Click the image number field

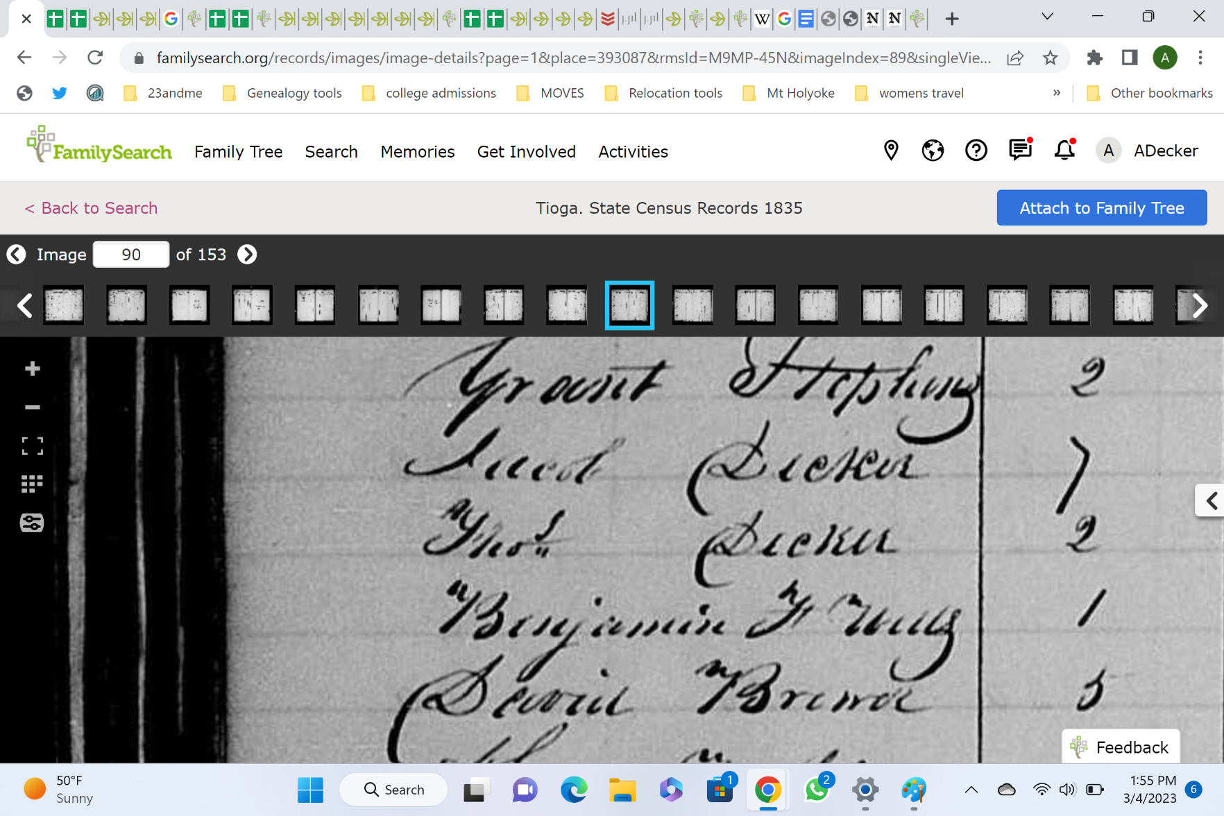(x=131, y=255)
